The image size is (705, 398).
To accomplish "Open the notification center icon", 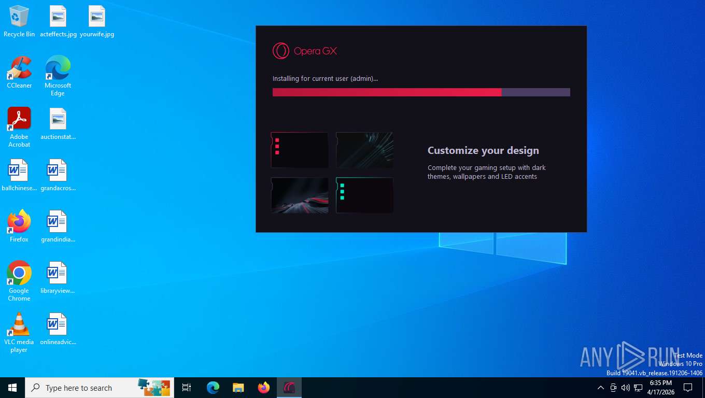I will (x=688, y=388).
